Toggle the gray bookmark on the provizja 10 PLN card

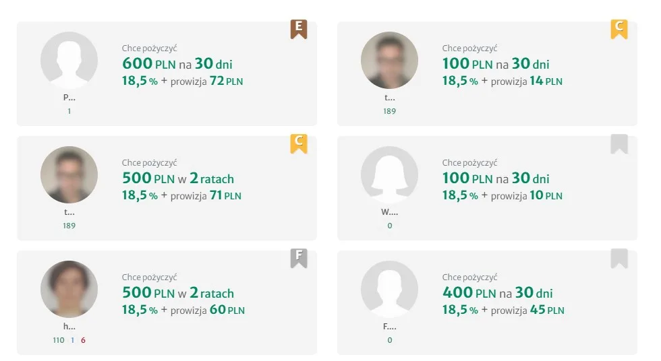[x=619, y=143]
